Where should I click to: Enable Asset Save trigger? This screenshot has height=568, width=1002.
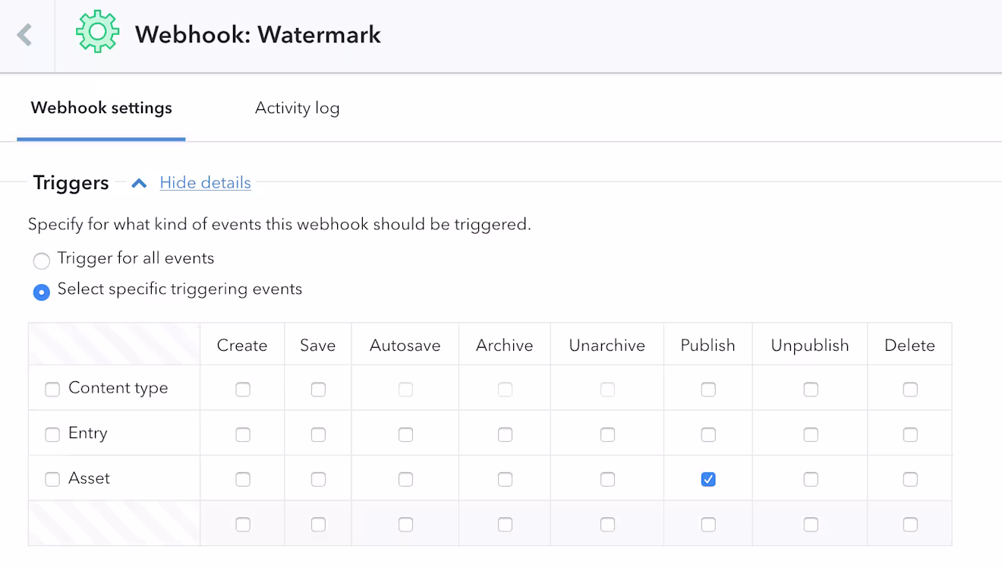[318, 479]
